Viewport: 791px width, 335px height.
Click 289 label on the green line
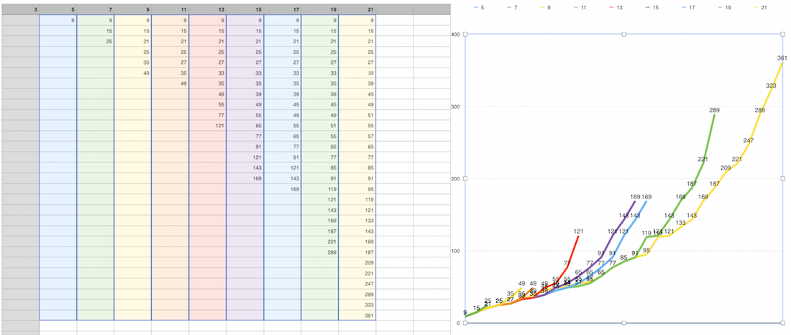(x=714, y=110)
